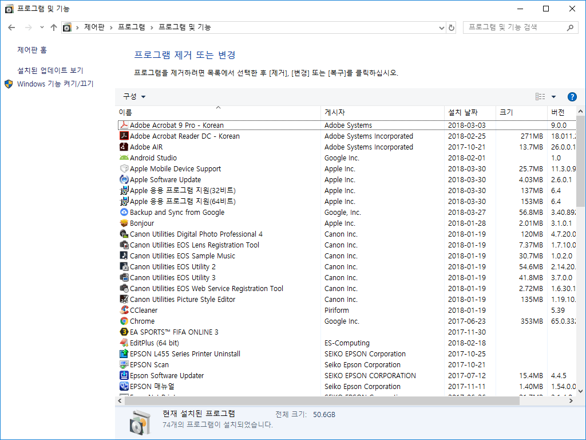Open the help question mark button
This screenshot has height=440, width=586.
tap(572, 97)
